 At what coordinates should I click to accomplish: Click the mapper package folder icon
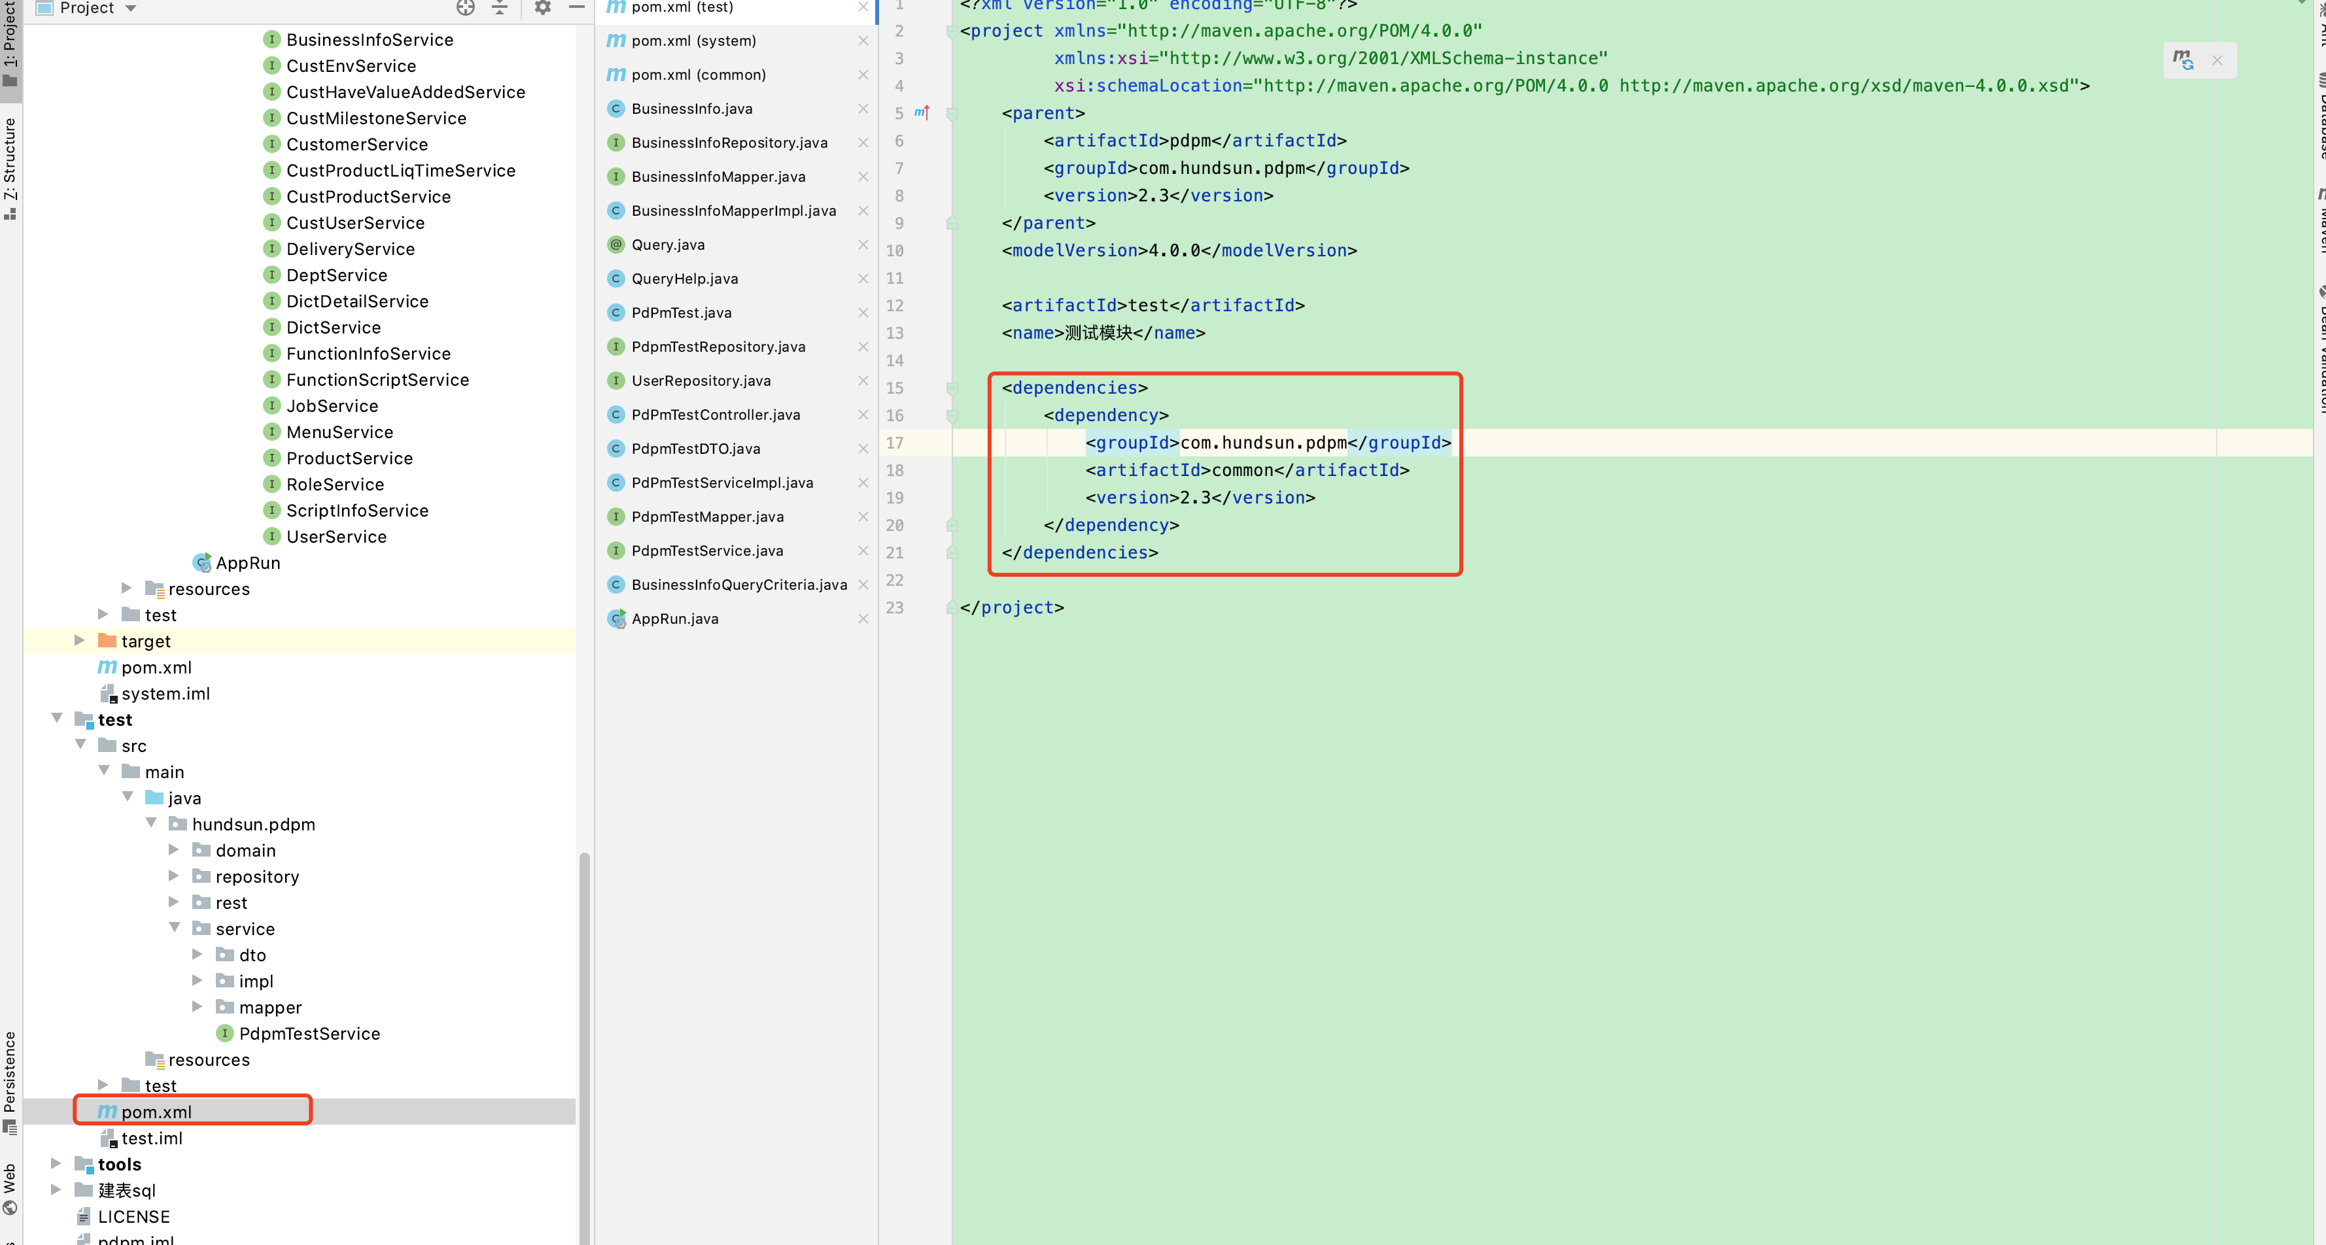(x=225, y=1006)
